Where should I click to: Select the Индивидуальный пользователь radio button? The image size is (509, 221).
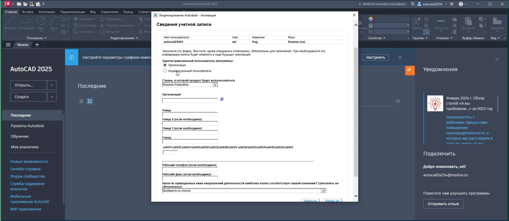coord(165,71)
